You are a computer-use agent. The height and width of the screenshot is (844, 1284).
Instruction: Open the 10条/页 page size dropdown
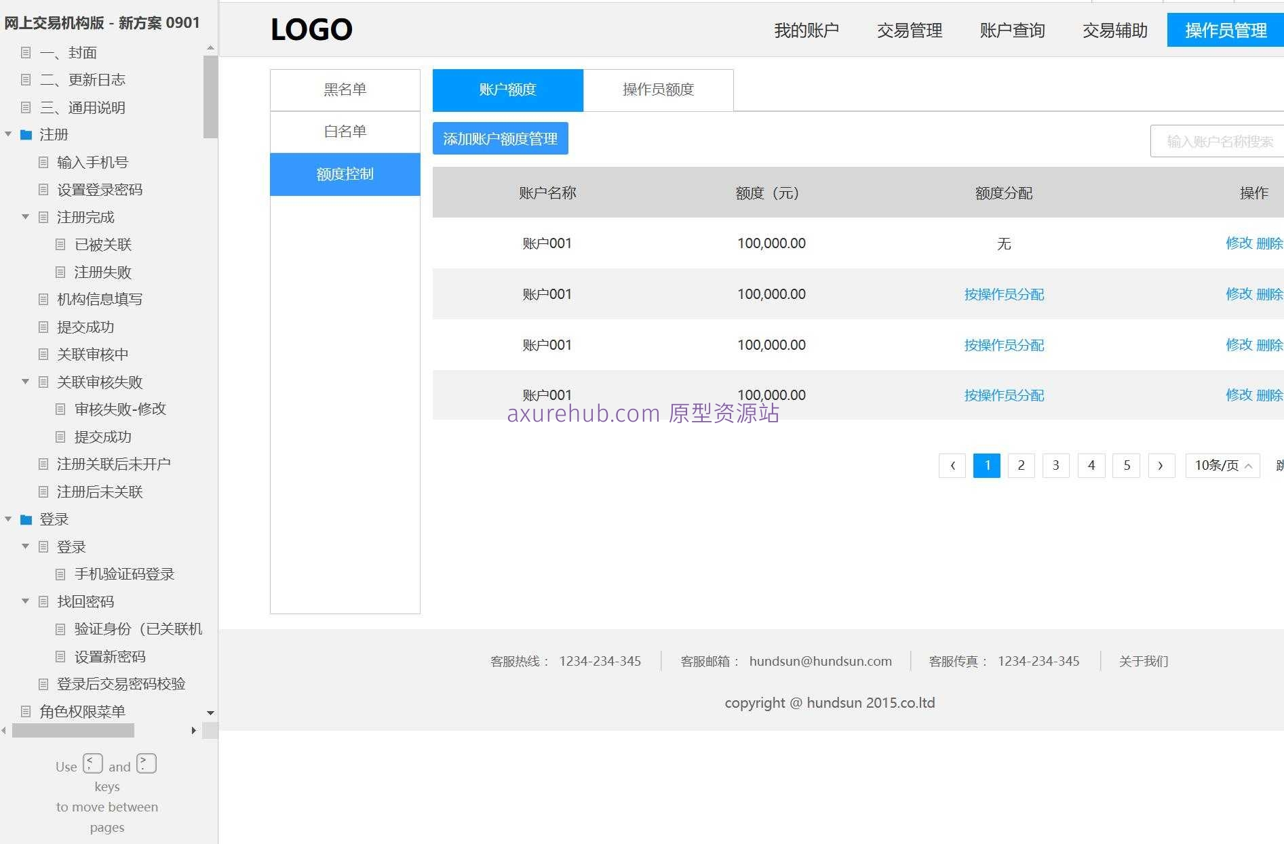[x=1222, y=466]
